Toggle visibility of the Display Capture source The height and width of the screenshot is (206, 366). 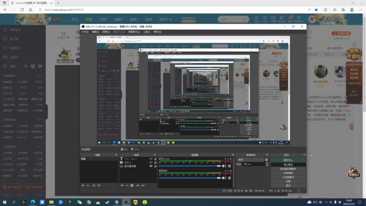pyautogui.click(x=151, y=166)
